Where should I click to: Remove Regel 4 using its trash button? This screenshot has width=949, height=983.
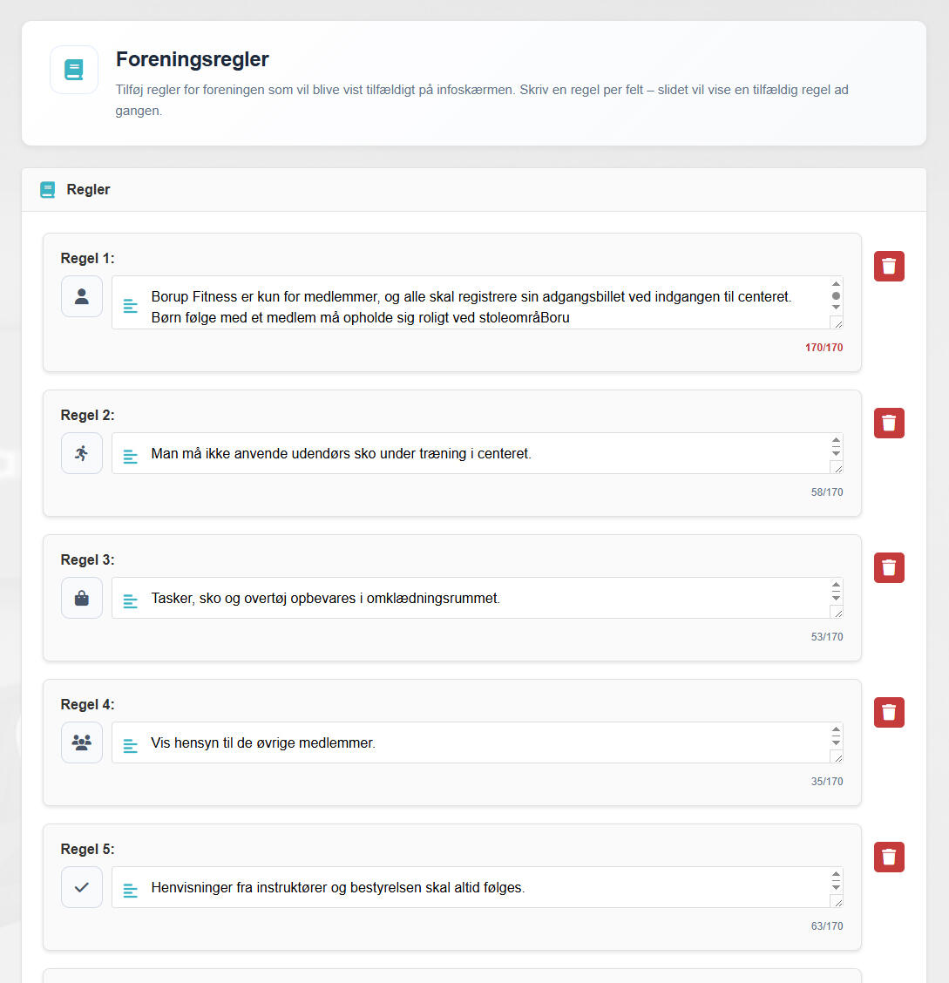point(889,713)
